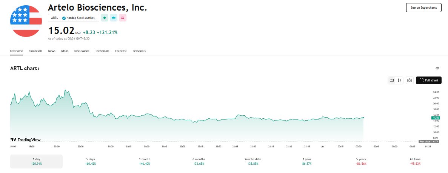Click the Artelo Biosciences, Inc. title

[97, 7]
